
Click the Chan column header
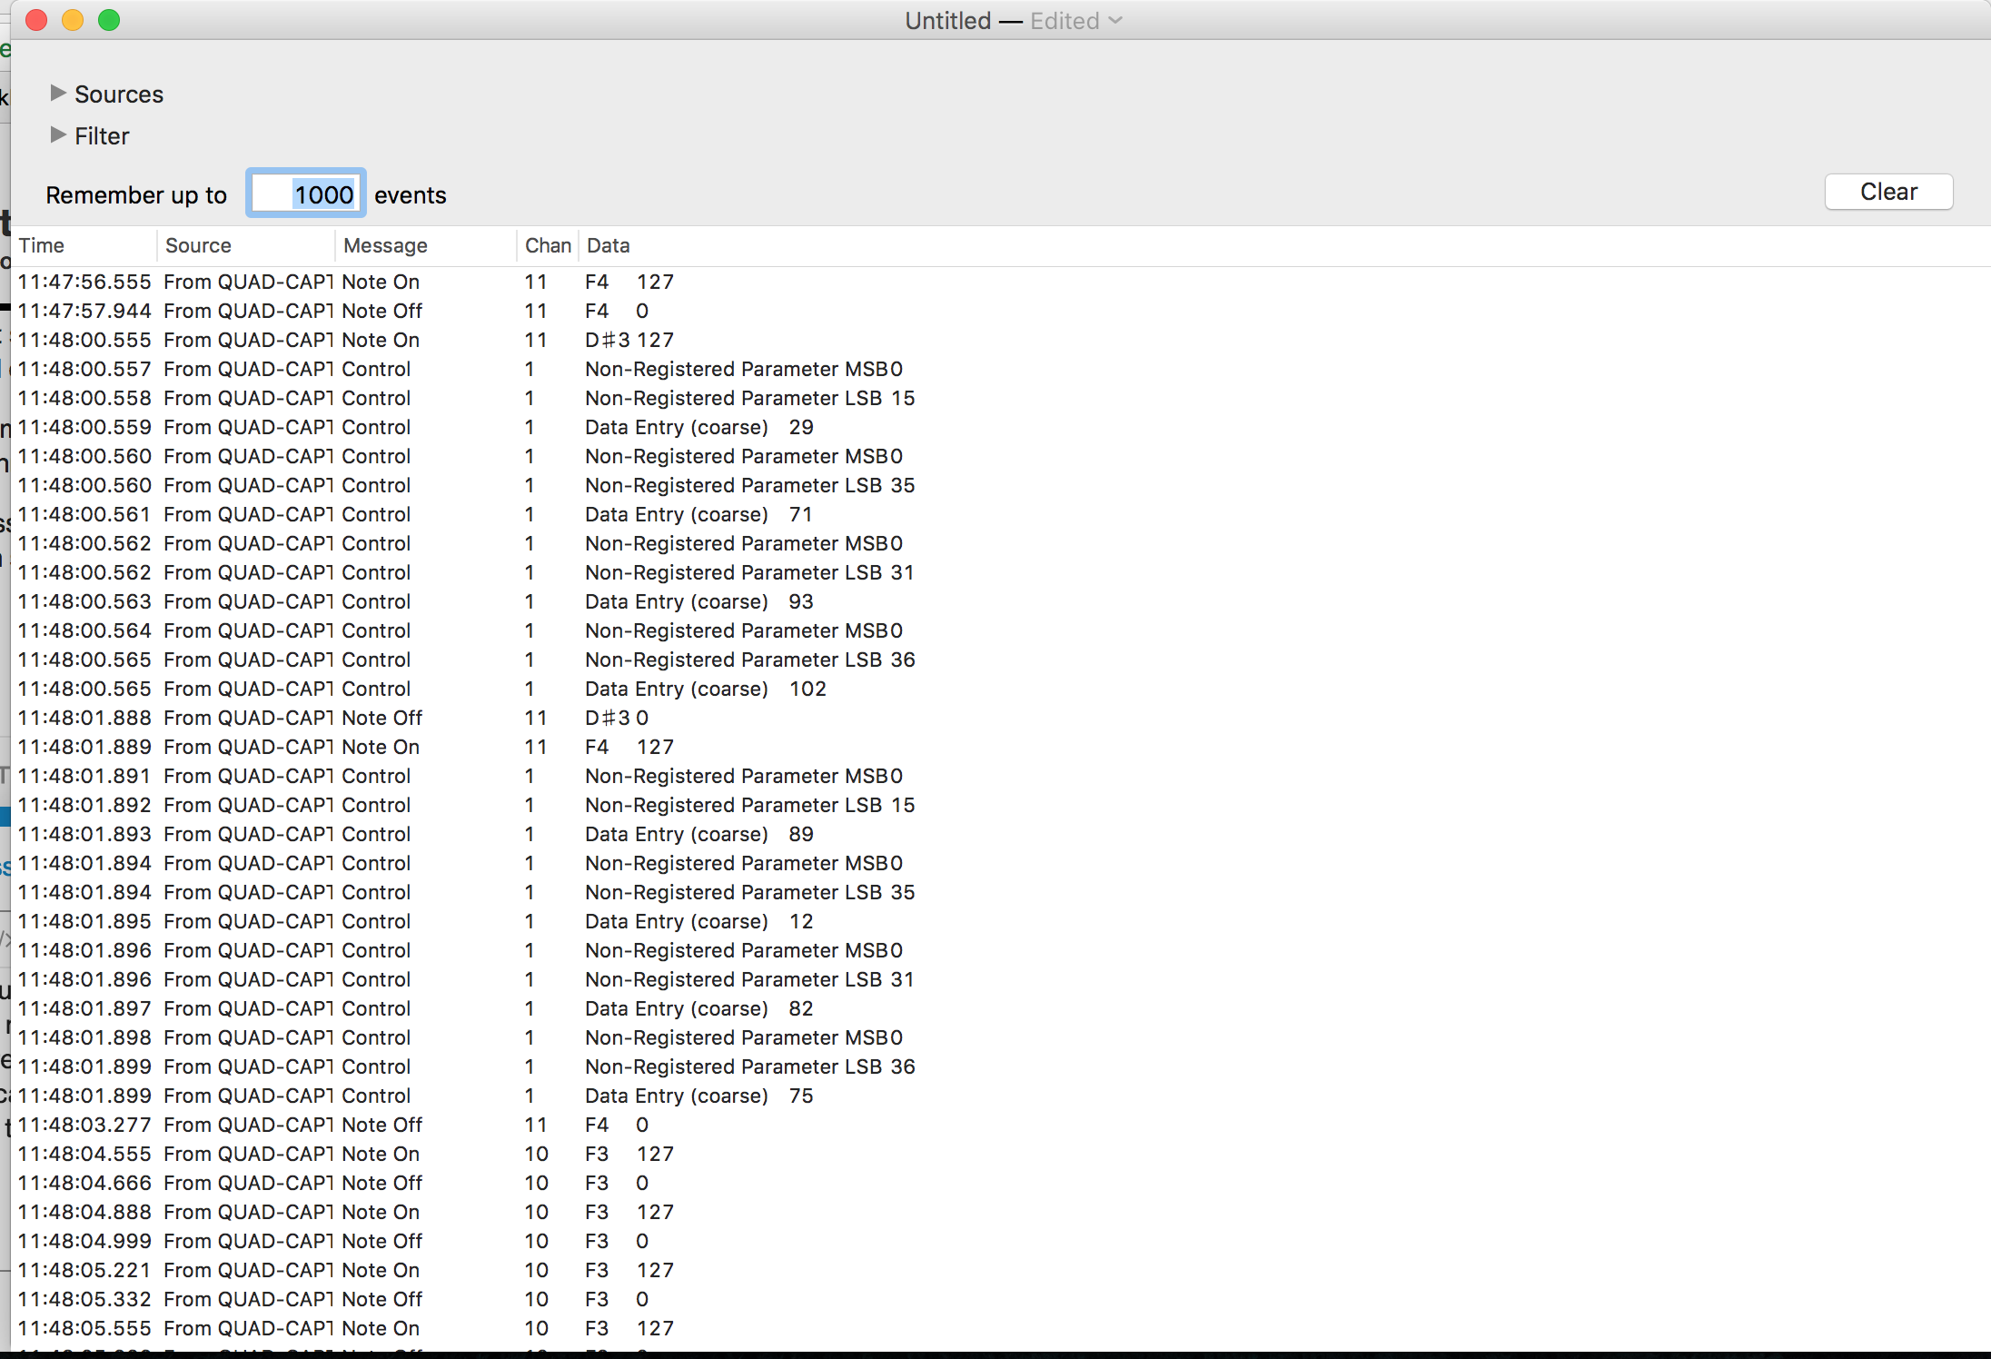click(x=548, y=245)
